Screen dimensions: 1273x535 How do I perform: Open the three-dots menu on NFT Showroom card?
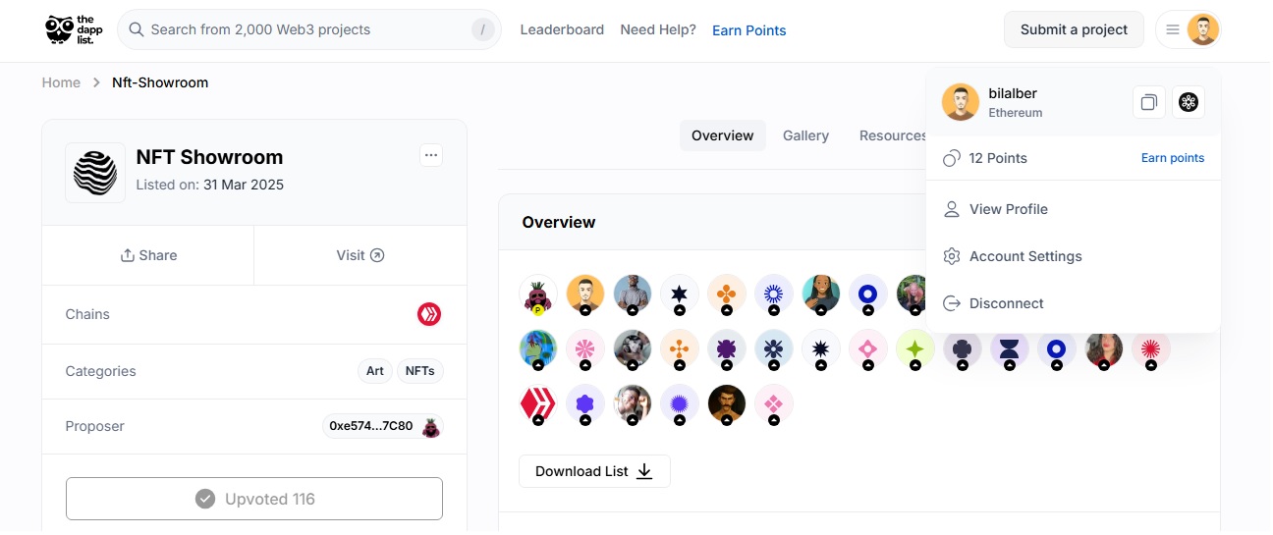[431, 155]
